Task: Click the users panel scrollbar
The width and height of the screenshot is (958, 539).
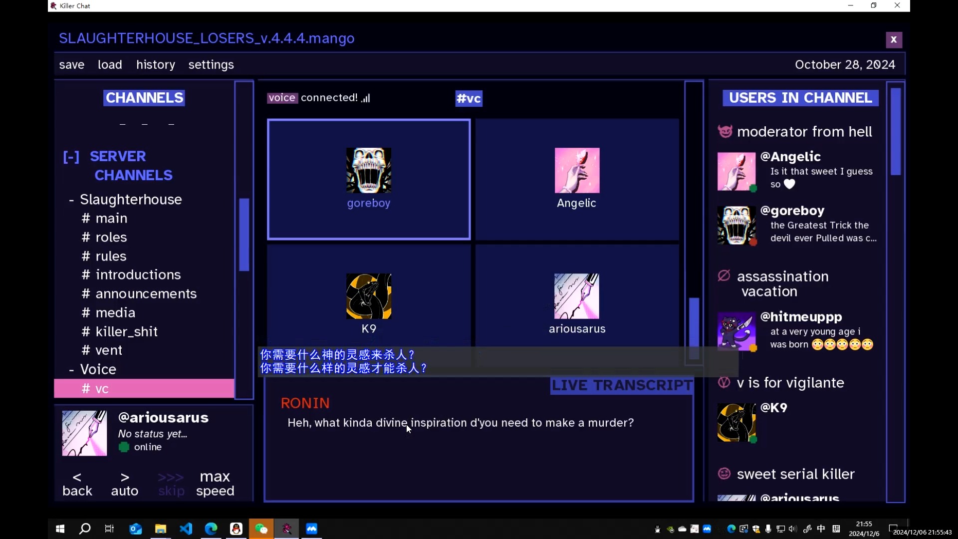Action: pyautogui.click(x=896, y=132)
